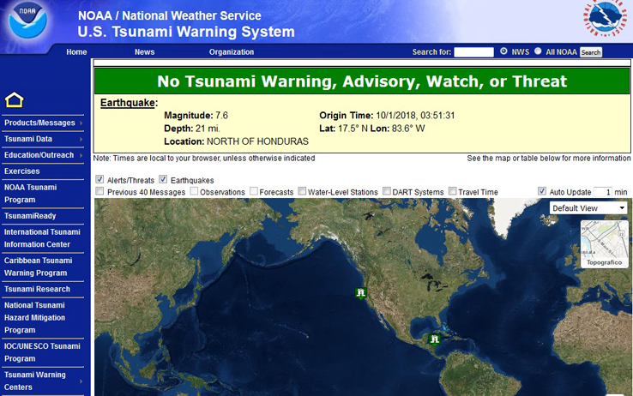Click the National Weather Service logo
The height and width of the screenshot is (396, 633).
[x=605, y=18]
